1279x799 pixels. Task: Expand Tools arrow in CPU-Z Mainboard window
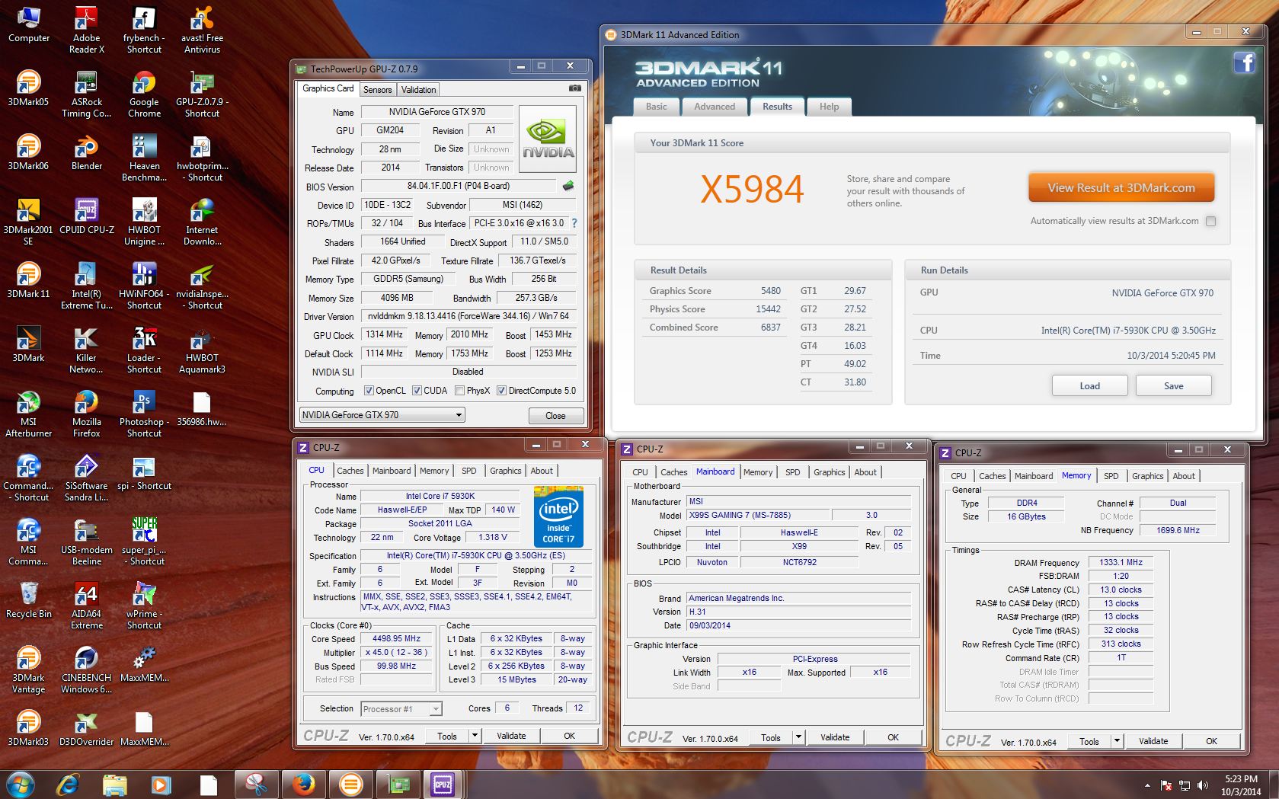click(x=798, y=737)
